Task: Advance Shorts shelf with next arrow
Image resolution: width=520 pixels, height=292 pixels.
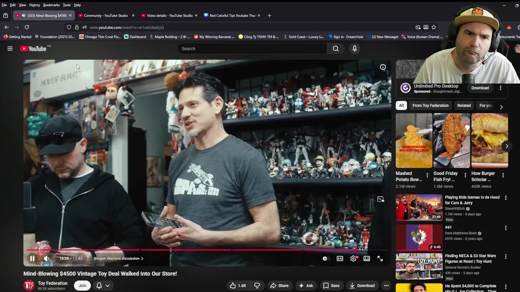Action: coord(507,146)
